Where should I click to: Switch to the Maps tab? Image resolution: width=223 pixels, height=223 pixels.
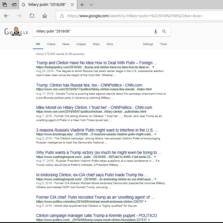tap(96, 44)
